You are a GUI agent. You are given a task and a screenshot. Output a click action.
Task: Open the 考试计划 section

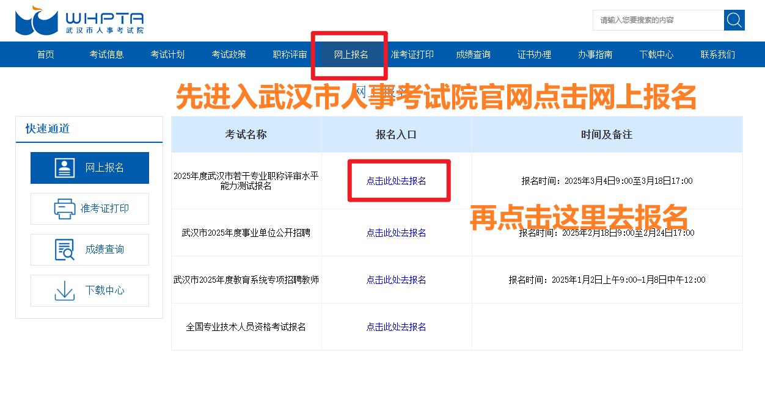pos(167,54)
